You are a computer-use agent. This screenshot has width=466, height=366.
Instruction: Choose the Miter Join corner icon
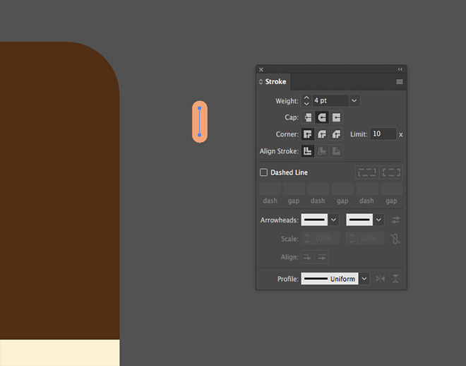308,134
